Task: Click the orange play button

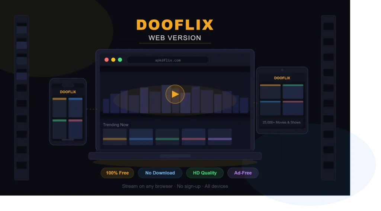Action: pyautogui.click(x=175, y=94)
